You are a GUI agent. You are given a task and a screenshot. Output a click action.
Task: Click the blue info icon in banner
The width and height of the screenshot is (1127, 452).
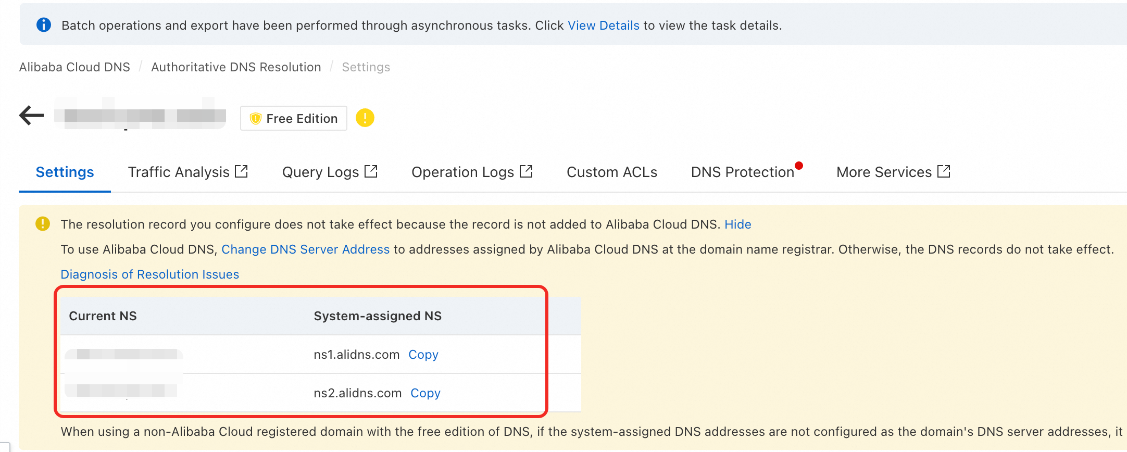[44, 25]
